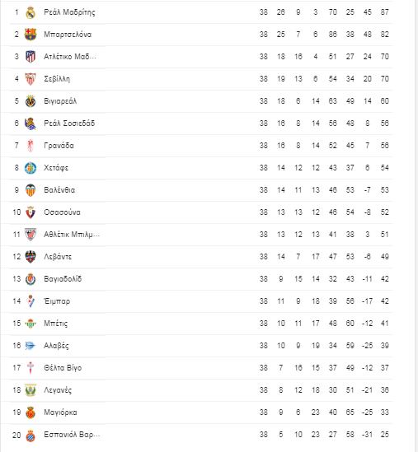
Task: Open the Οσασούνα team entry
Action: (62, 212)
